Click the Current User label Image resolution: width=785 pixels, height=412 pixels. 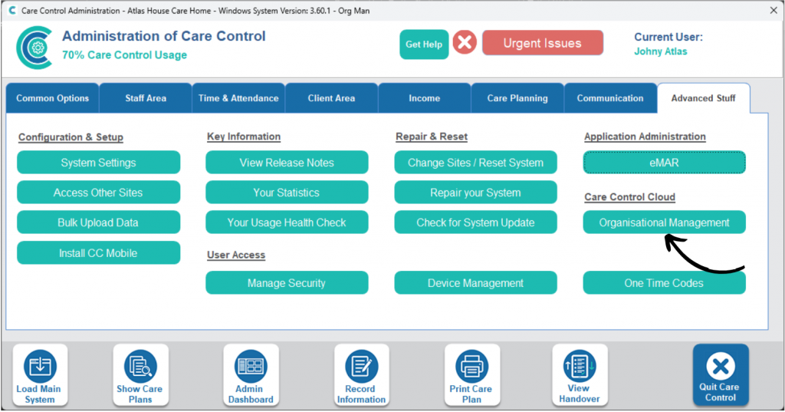pos(668,37)
